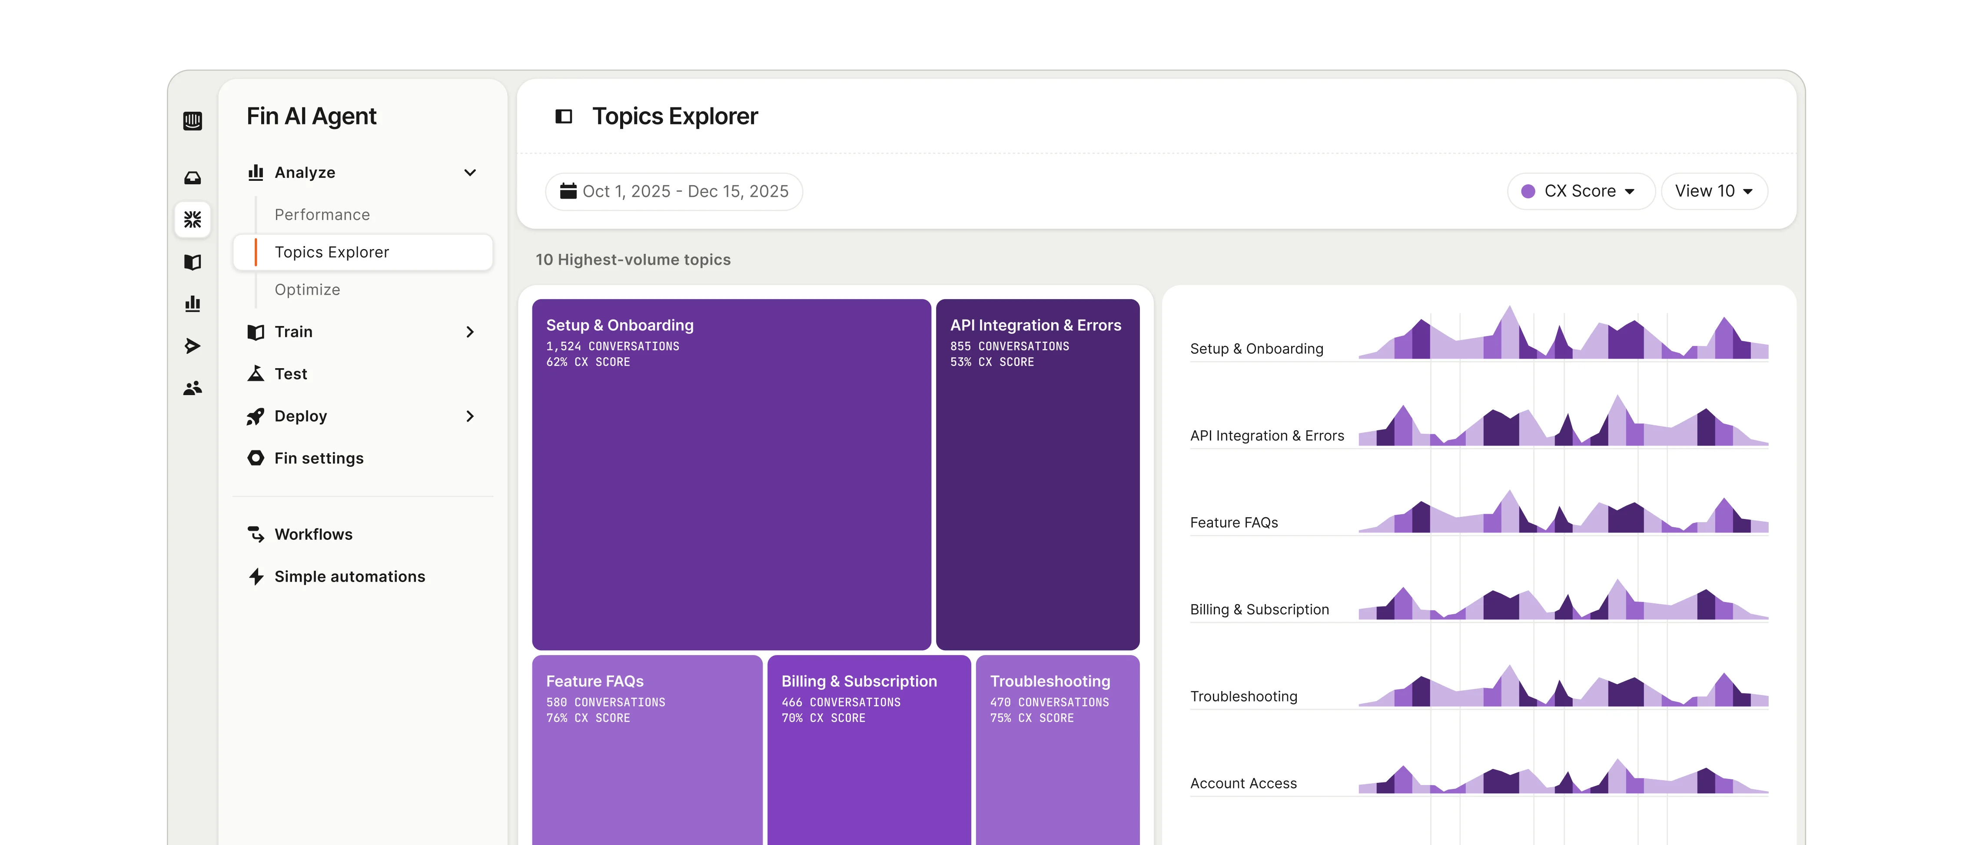Open Outbound with the paper plane icon
This screenshot has width=1973, height=845.
192,346
